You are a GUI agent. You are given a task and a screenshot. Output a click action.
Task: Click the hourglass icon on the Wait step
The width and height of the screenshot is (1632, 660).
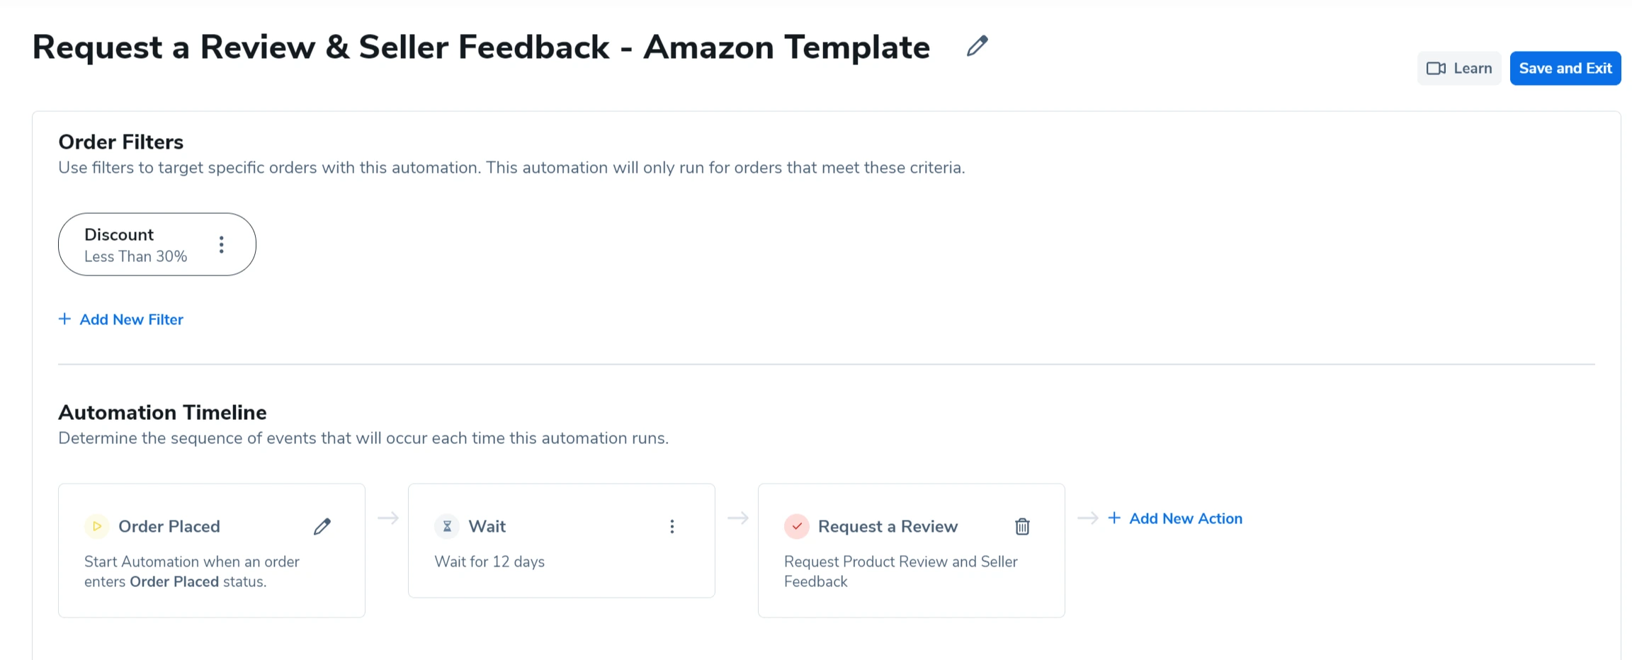447,526
